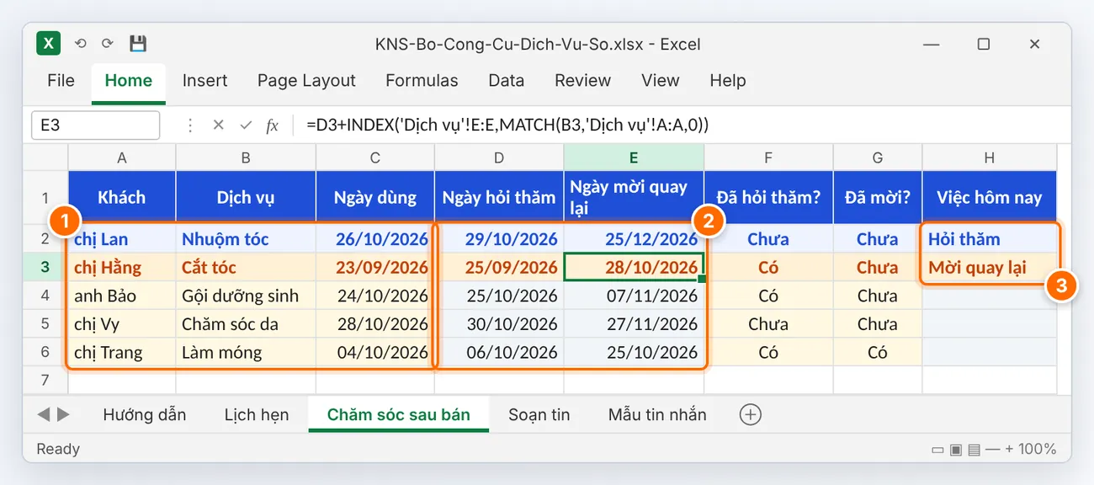
Task: Select column C header
Action: tap(375, 157)
